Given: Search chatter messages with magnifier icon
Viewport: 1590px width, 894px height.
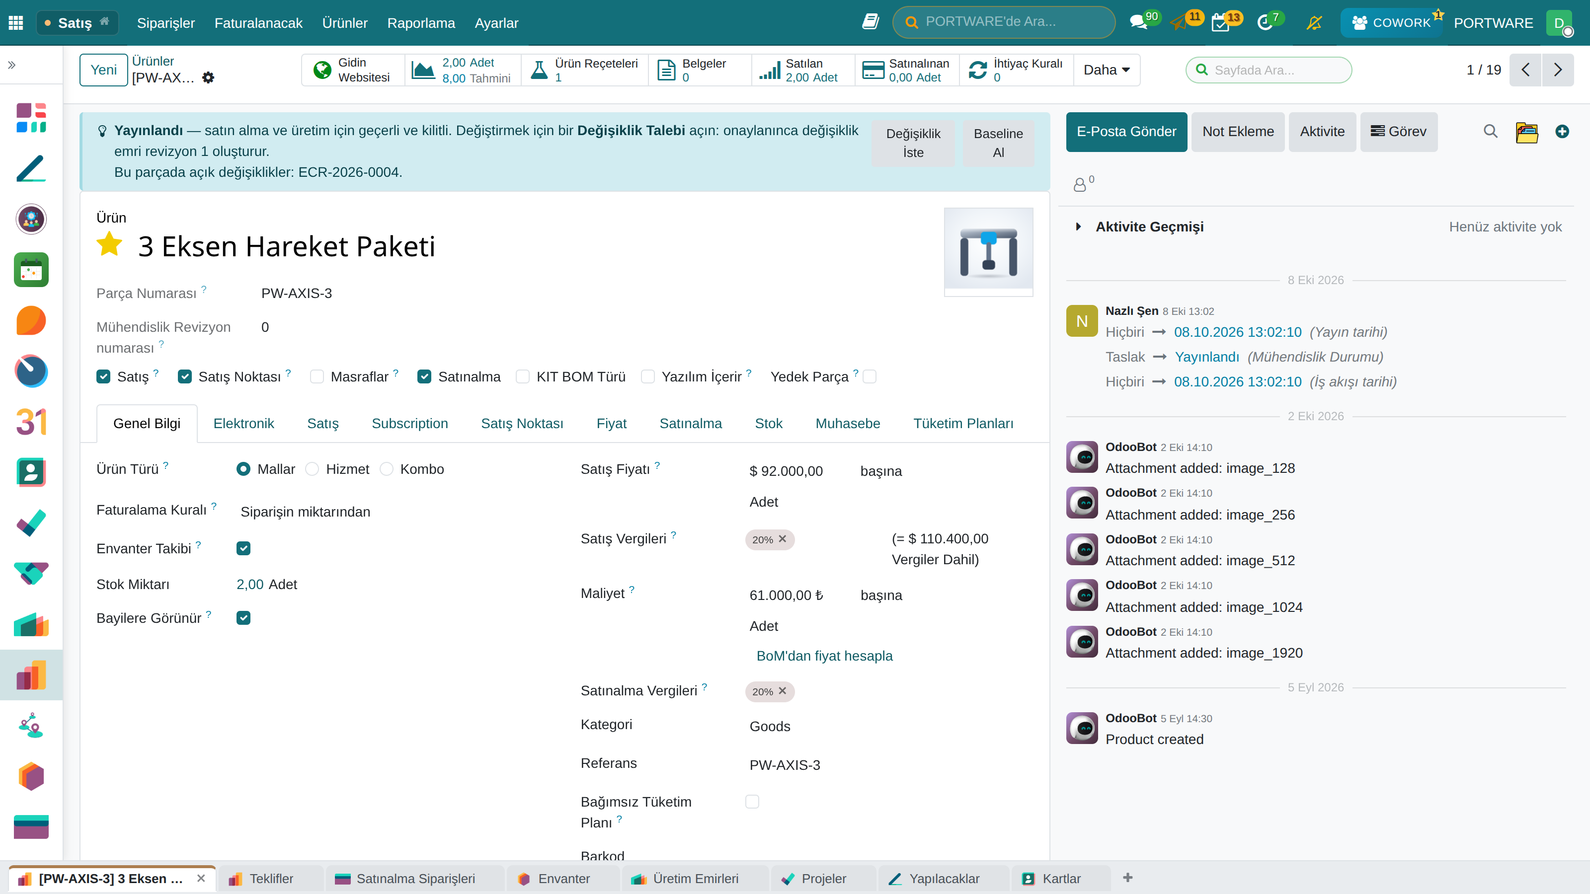Looking at the screenshot, I should (1490, 132).
